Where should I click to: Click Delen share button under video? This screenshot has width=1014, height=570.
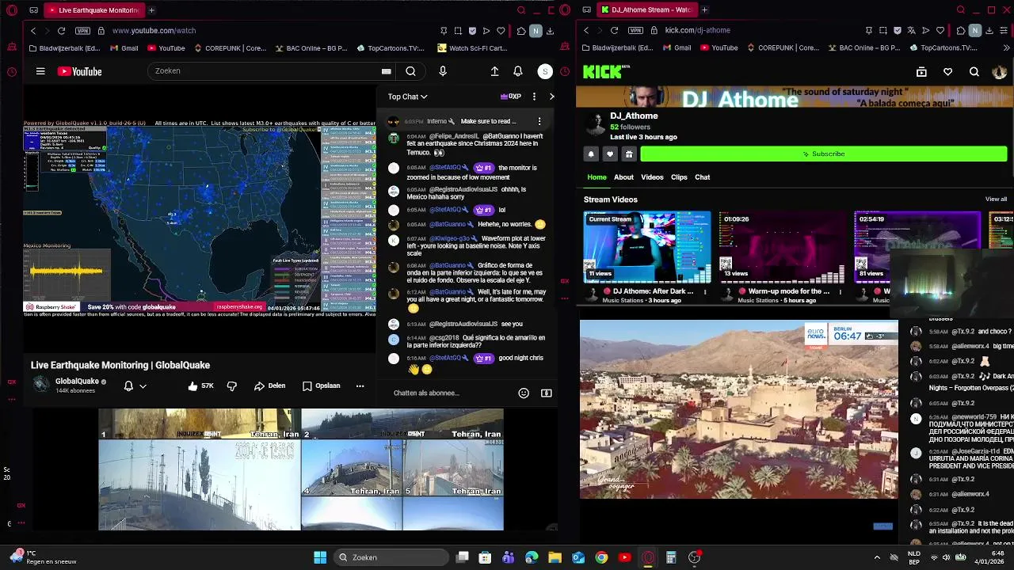[269, 386]
